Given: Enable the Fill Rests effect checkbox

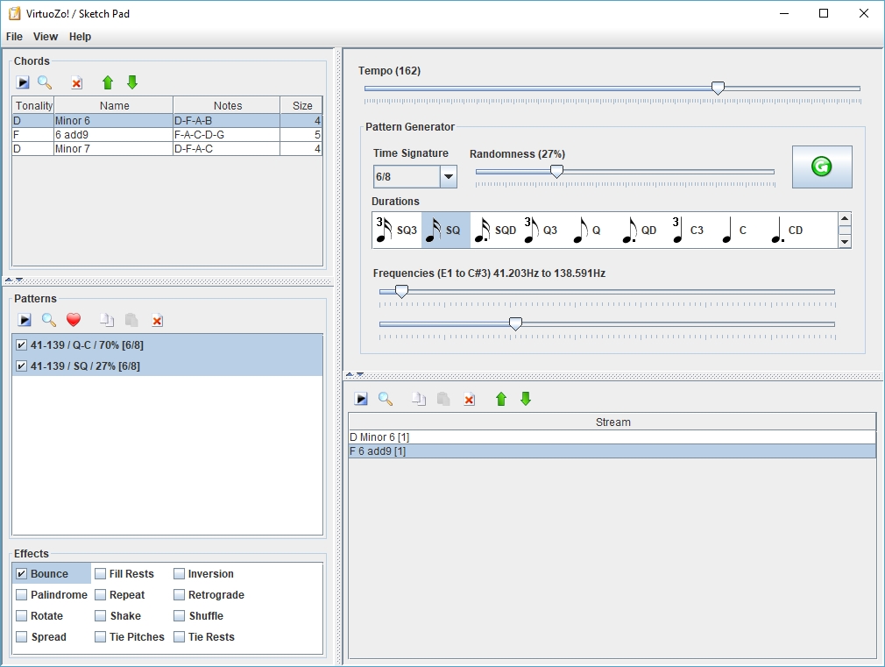Looking at the screenshot, I should click(101, 574).
